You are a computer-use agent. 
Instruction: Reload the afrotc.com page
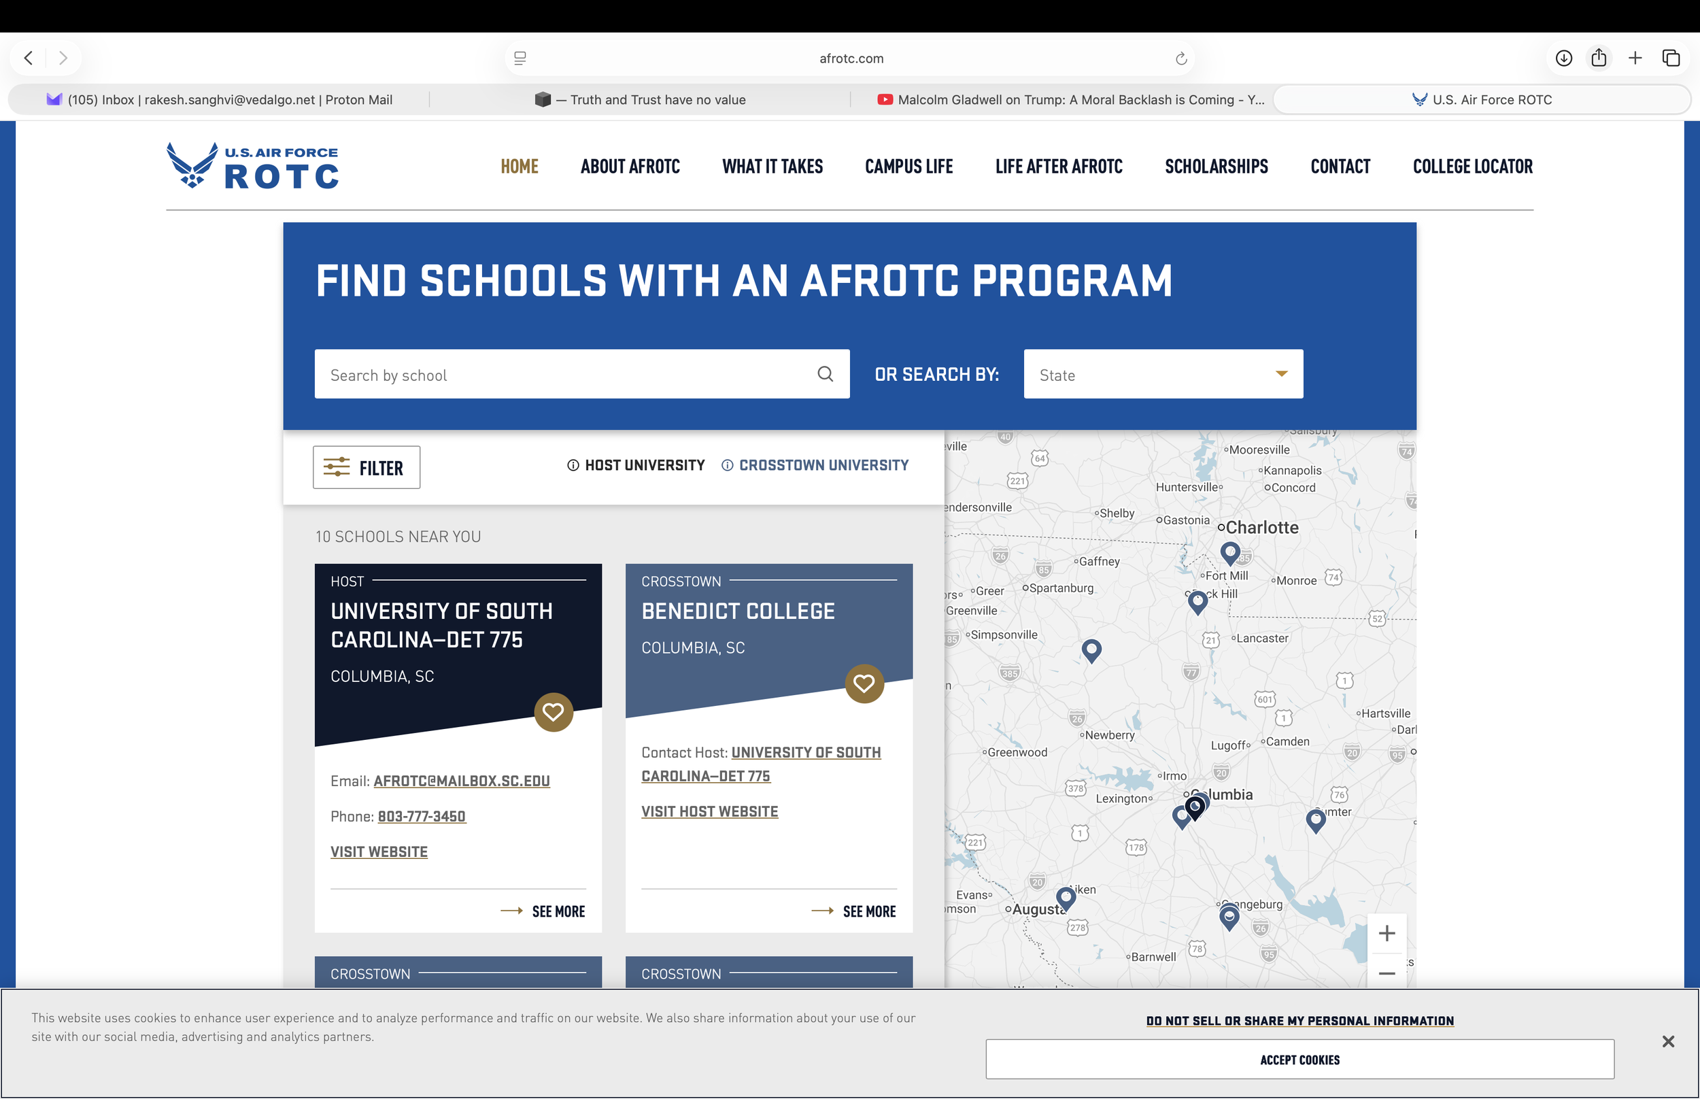tap(1180, 58)
